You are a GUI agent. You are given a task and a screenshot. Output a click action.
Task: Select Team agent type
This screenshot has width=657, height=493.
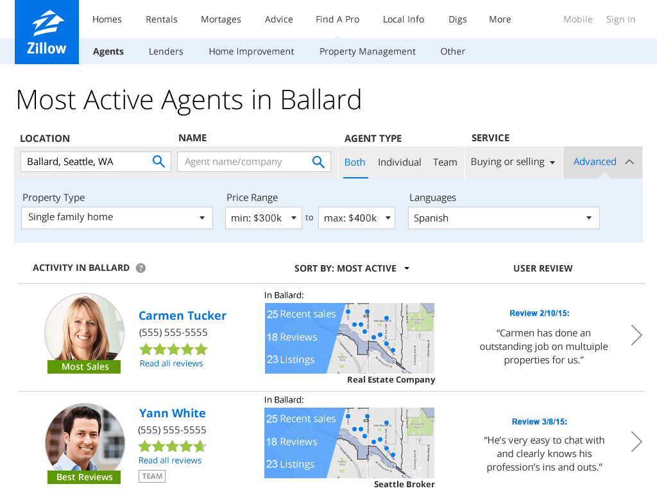445,162
